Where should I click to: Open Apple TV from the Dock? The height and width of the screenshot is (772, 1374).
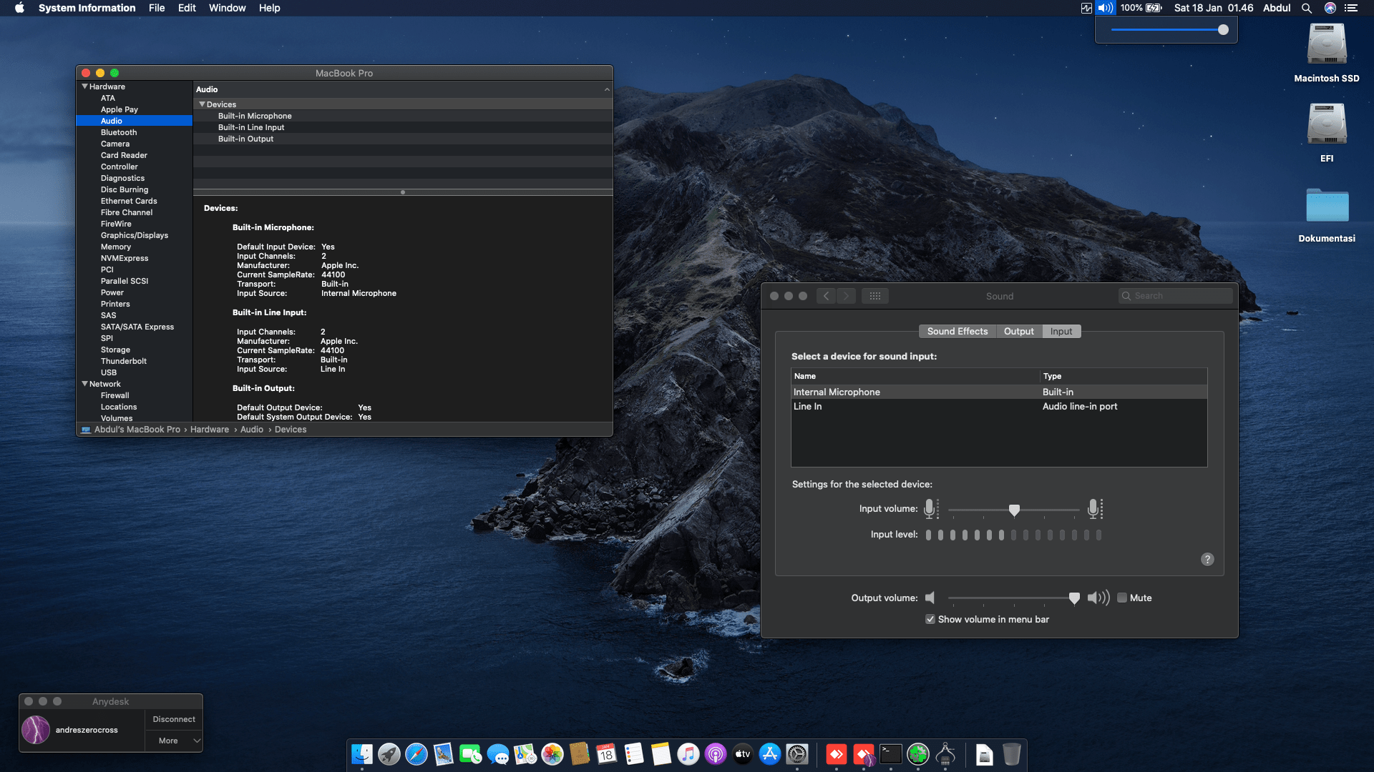pyautogui.click(x=743, y=754)
